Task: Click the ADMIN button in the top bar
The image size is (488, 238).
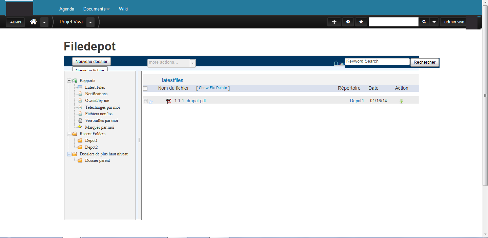Action: click(x=16, y=22)
